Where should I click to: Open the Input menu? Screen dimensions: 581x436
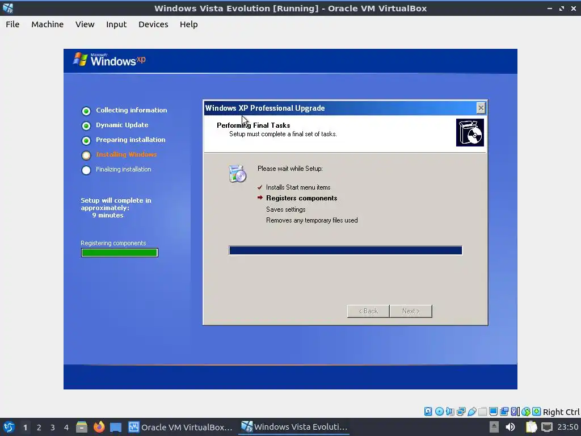[116, 24]
